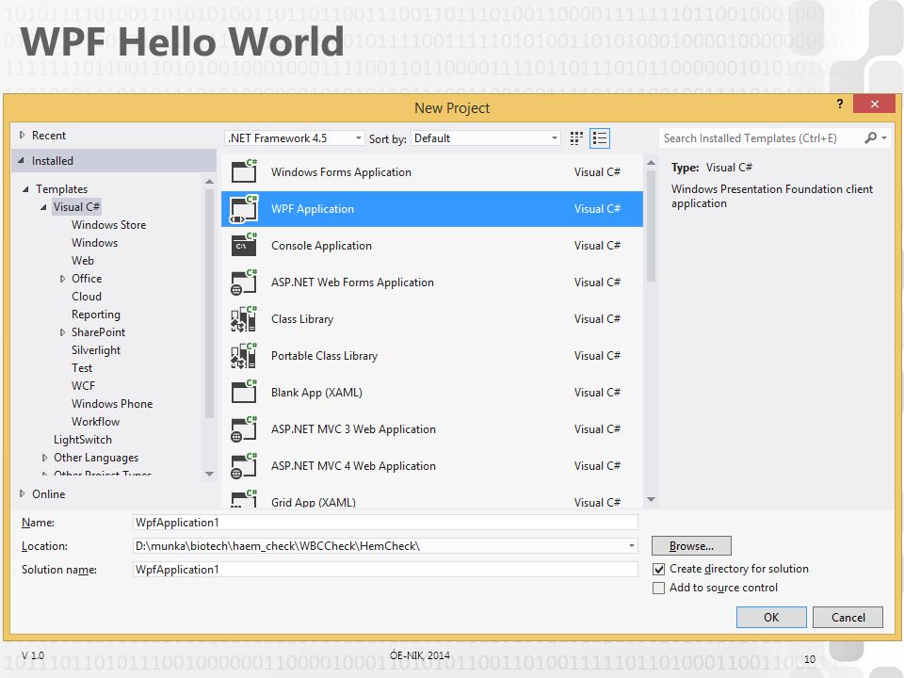Click the Search Installed Templates field
The width and height of the screenshot is (904, 678).
point(761,138)
